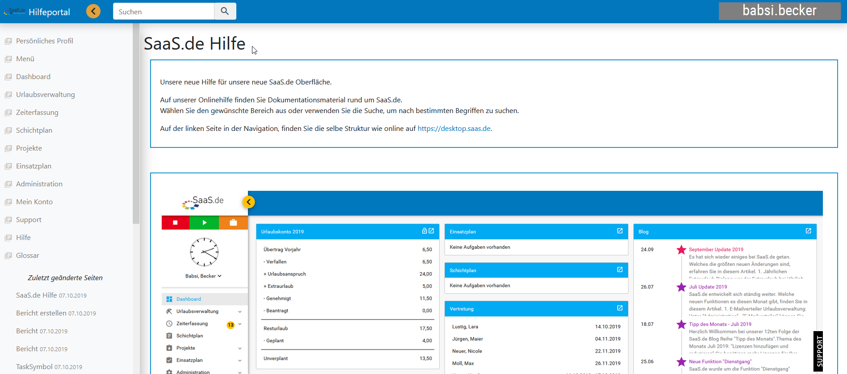Open Einsatzplan widget external link icon

[x=620, y=231]
